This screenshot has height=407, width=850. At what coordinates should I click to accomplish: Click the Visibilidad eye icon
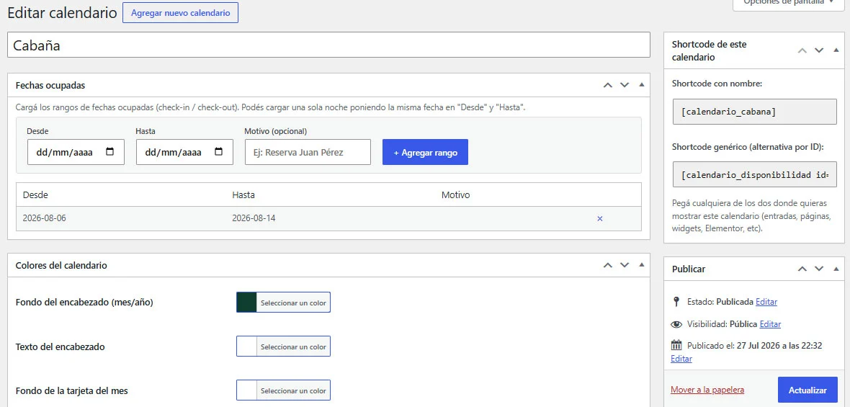(x=676, y=324)
